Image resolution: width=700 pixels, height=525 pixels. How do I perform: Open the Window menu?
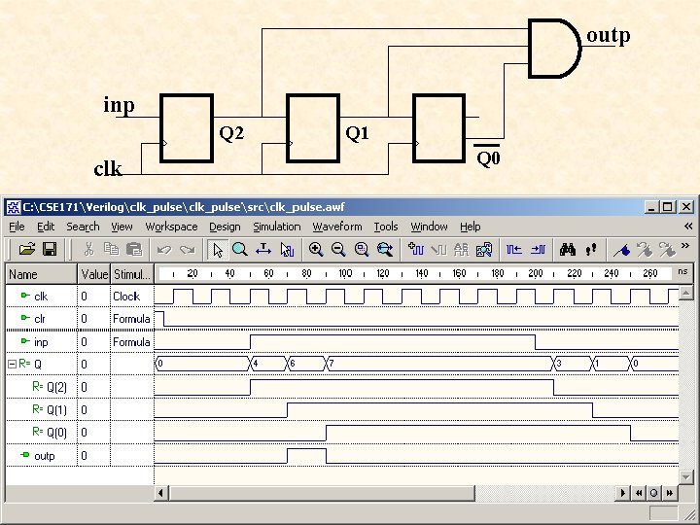click(x=429, y=227)
